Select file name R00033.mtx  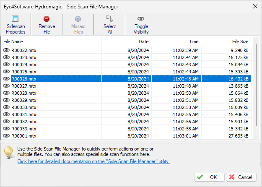pos(24,129)
